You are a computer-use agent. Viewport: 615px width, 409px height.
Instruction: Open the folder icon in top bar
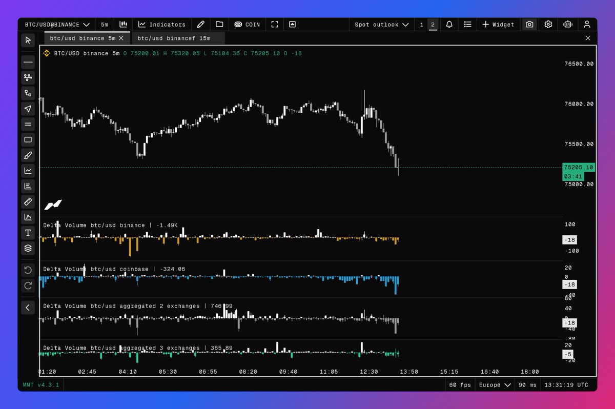click(219, 24)
